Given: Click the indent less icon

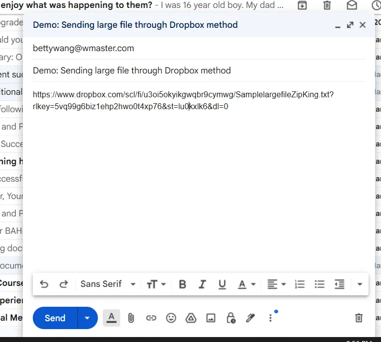Looking at the screenshot, I should [x=339, y=284].
